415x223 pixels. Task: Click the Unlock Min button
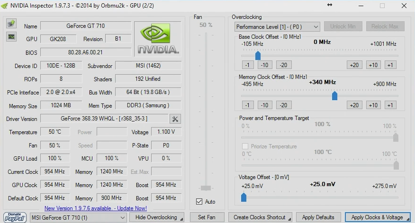pyautogui.click(x=343, y=26)
